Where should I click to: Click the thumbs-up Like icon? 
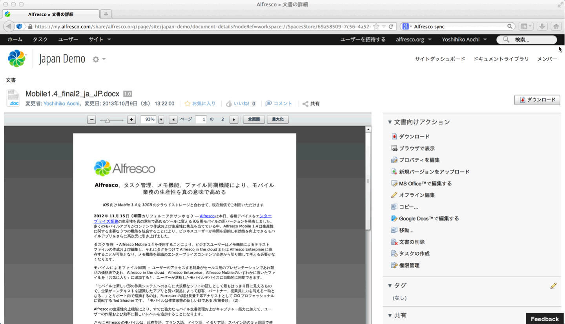tap(229, 104)
